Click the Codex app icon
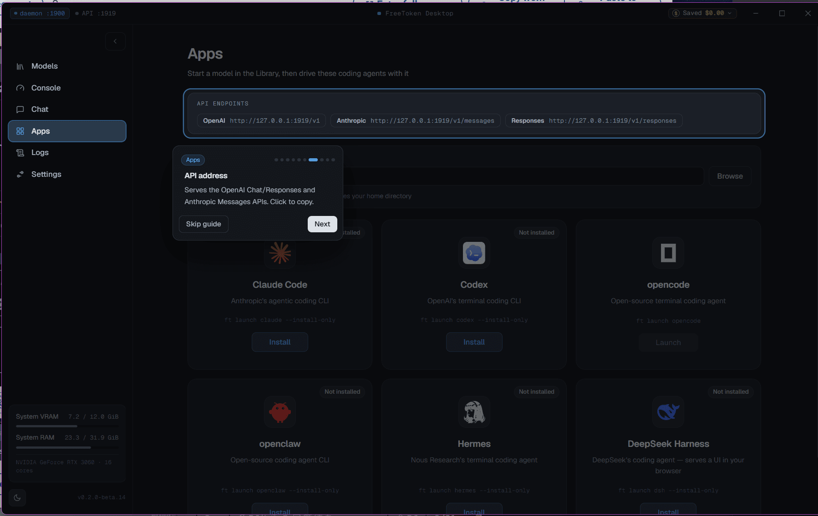The image size is (818, 516). (474, 253)
